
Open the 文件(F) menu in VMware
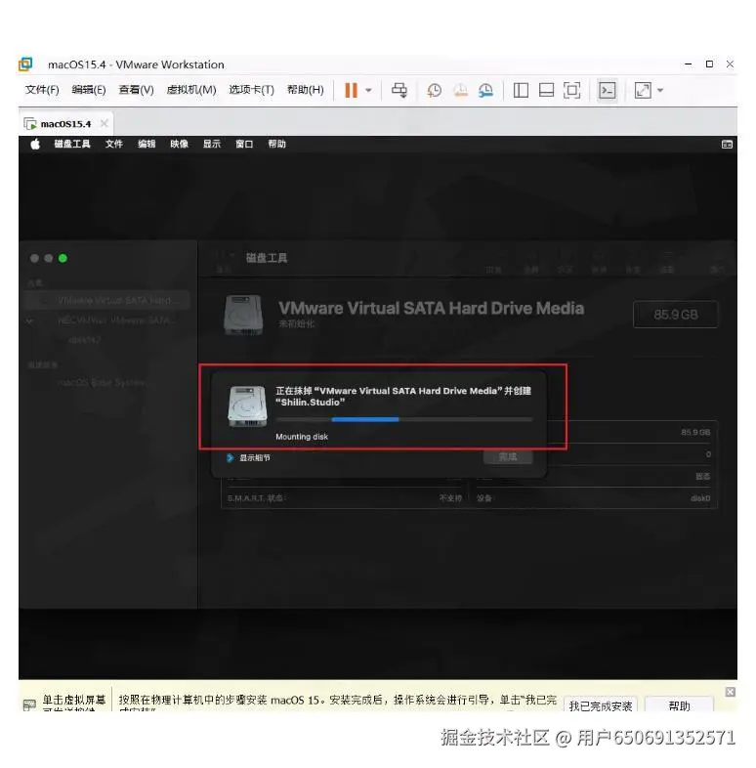(42, 90)
